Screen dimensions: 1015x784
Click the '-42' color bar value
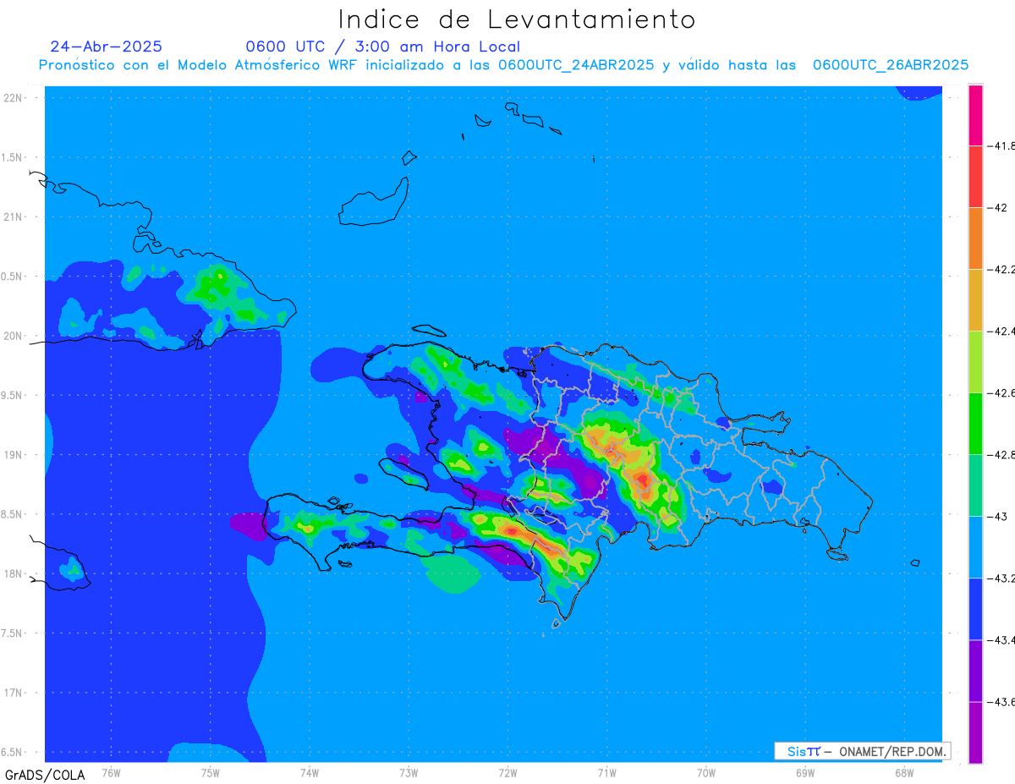click(998, 207)
